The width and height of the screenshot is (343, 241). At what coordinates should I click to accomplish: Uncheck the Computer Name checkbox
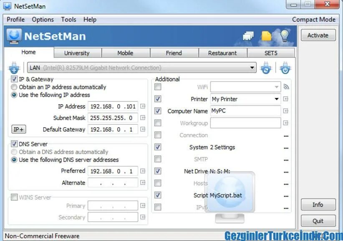[x=158, y=111]
